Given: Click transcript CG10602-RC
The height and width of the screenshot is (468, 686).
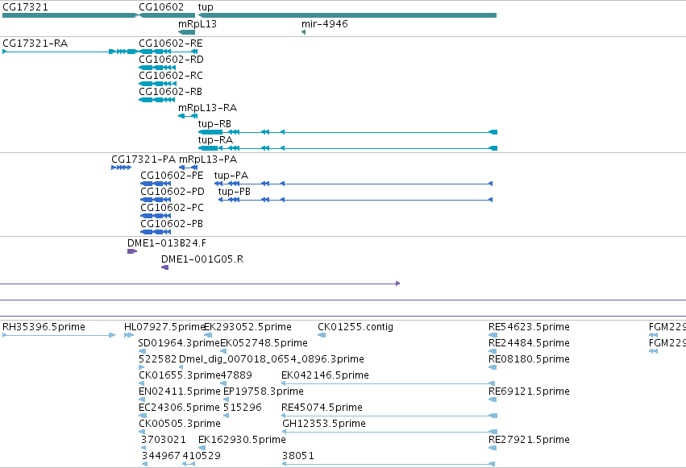Looking at the screenshot, I should (171, 76).
